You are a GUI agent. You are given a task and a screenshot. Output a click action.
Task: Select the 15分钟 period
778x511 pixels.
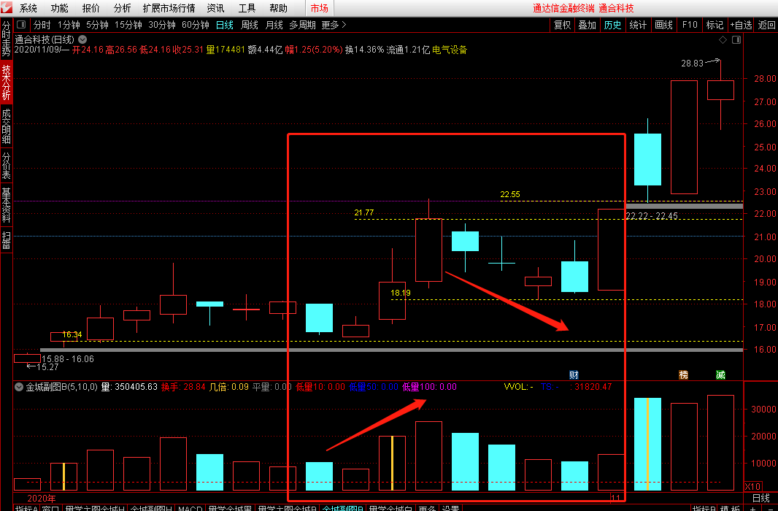coord(128,25)
